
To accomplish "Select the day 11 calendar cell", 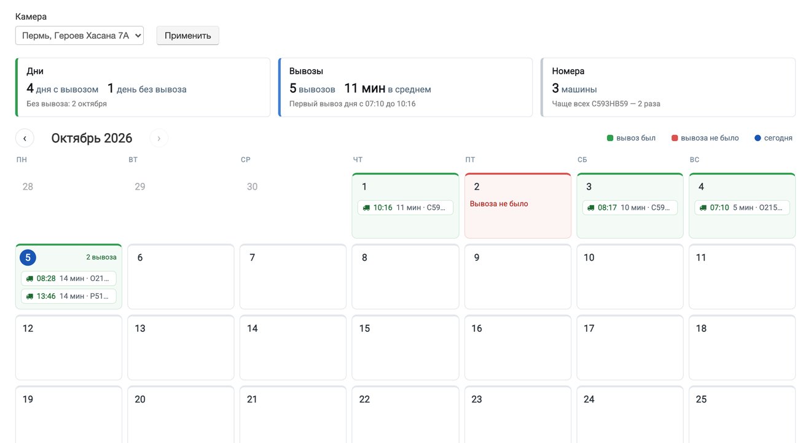I will click(742, 277).
